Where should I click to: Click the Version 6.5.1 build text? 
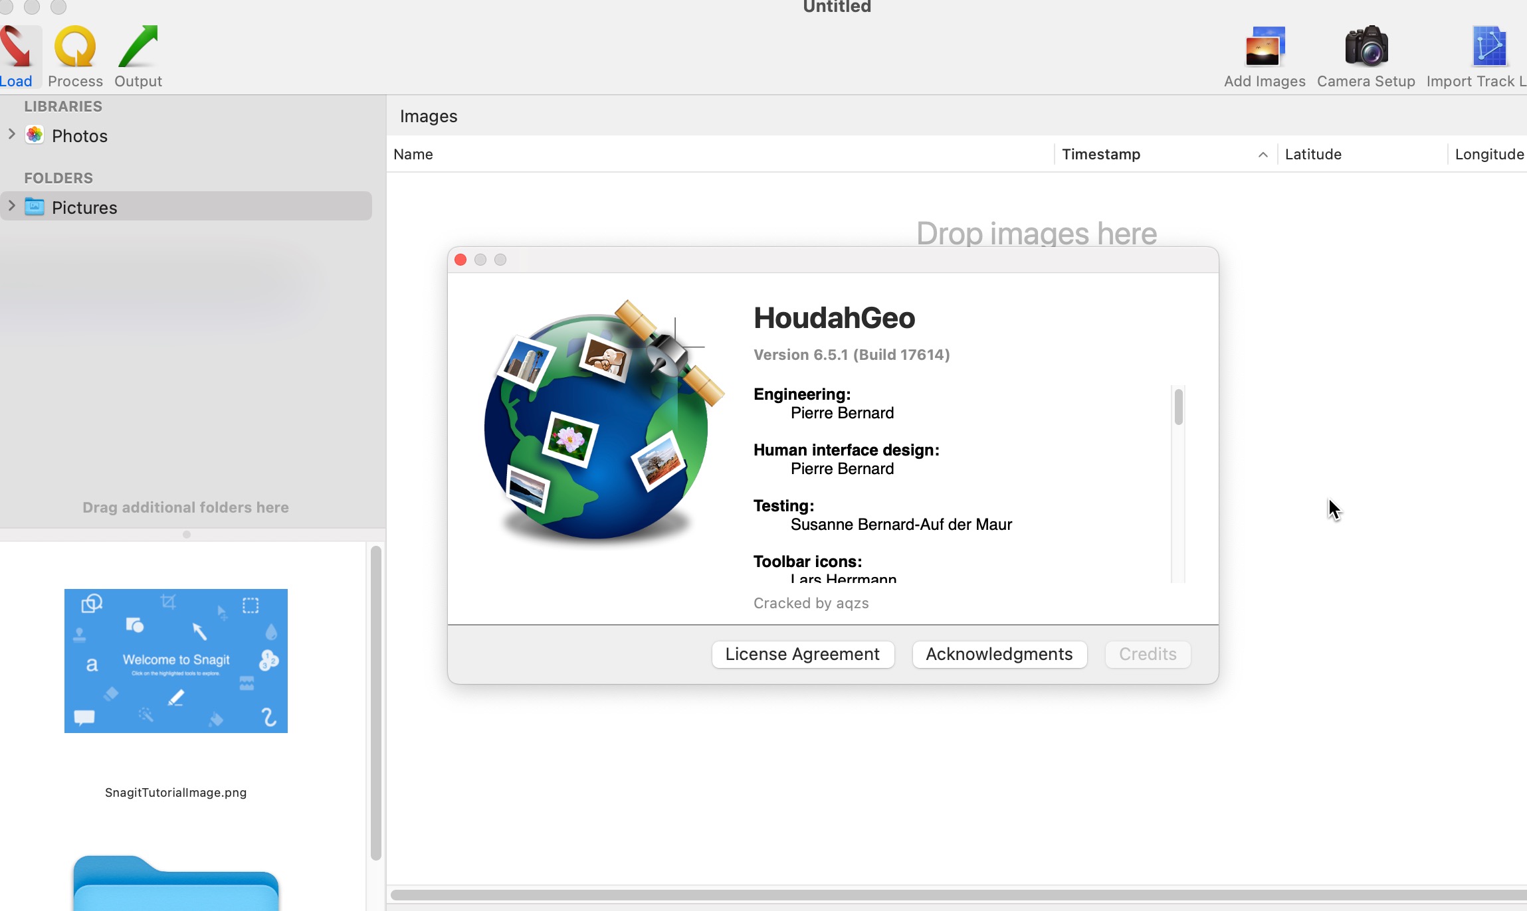point(851,355)
